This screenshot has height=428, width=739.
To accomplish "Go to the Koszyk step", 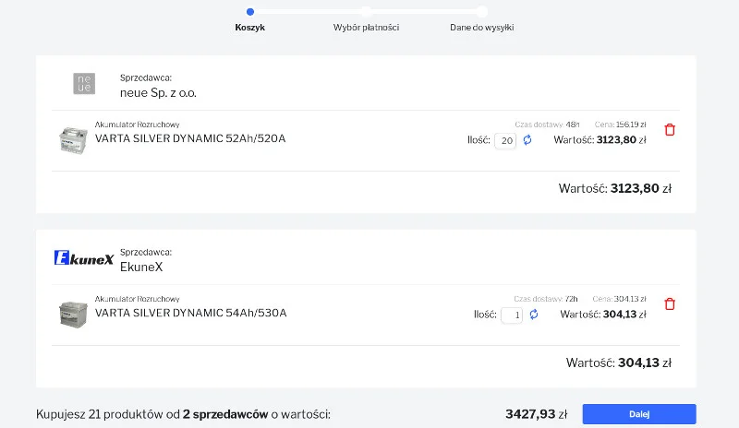I will pyautogui.click(x=249, y=28).
